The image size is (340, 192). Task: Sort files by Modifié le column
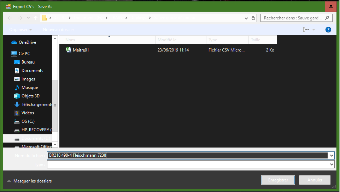[x=181, y=40]
